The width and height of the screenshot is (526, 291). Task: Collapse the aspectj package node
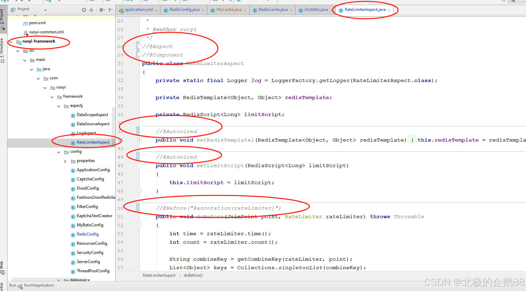point(59,106)
